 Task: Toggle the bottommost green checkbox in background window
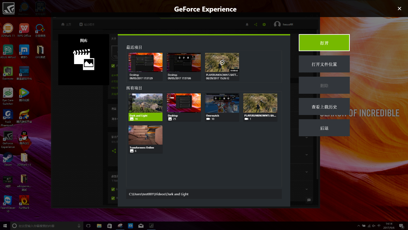click(113, 198)
